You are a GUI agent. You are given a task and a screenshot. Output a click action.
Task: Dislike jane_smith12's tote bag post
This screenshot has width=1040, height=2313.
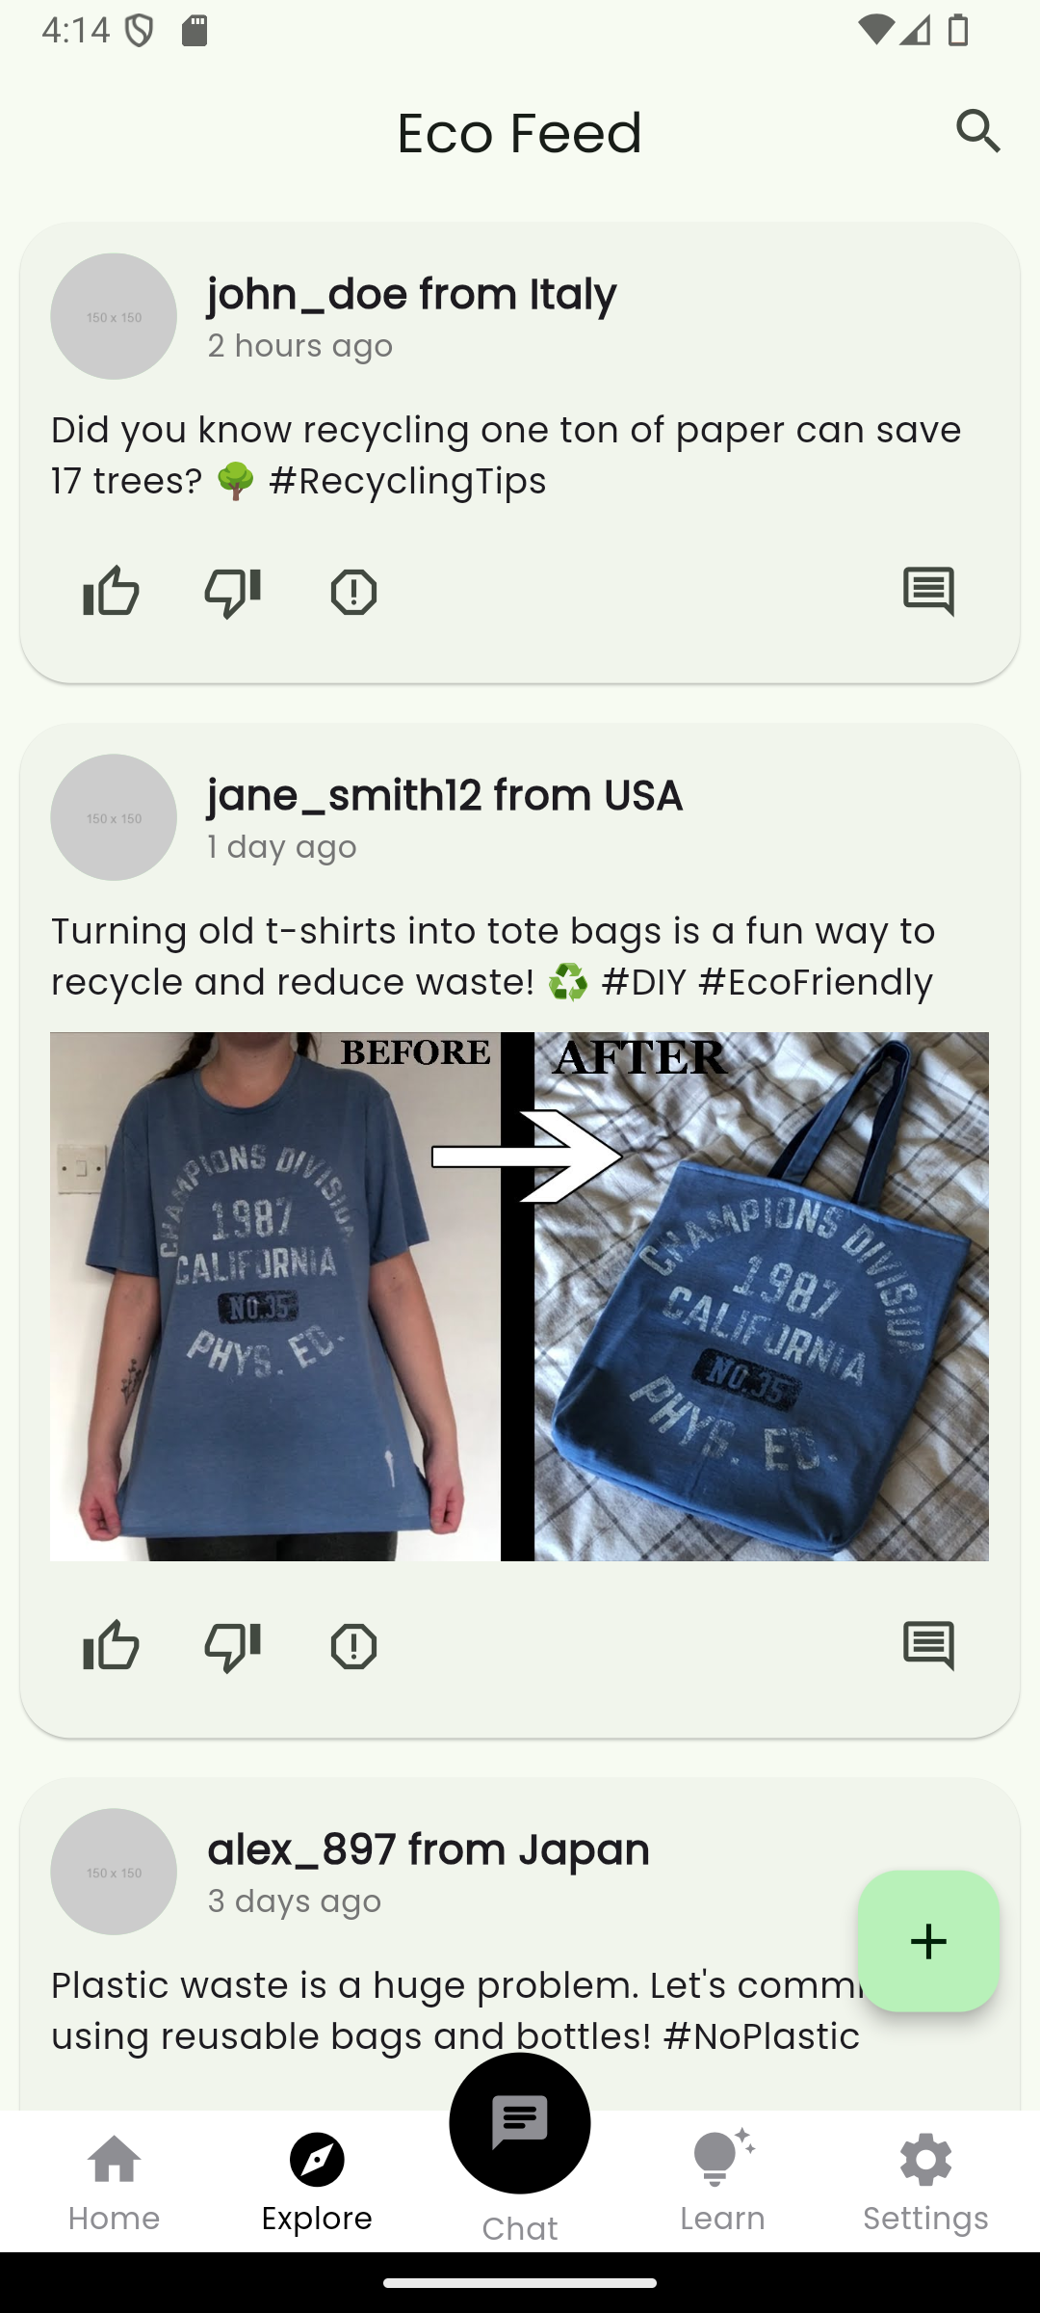click(232, 1645)
